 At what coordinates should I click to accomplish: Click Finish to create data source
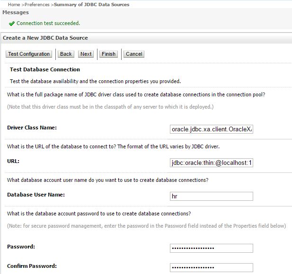pyautogui.click(x=109, y=54)
